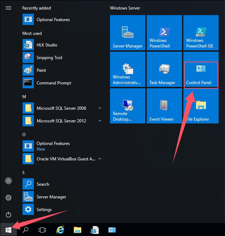Image resolution: width=225 pixels, height=236 pixels.
Task: Open the Remote Desktop Connection tile
Action: 128,106
